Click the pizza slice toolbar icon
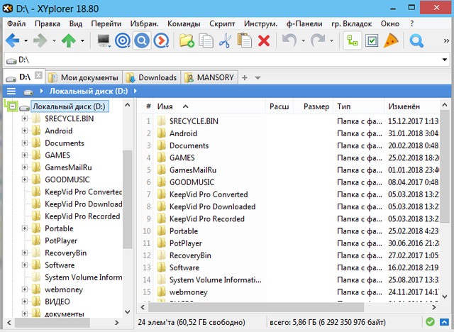 [x=390, y=40]
